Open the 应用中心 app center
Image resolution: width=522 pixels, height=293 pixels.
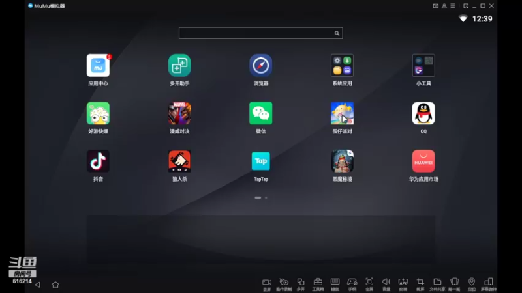click(98, 66)
